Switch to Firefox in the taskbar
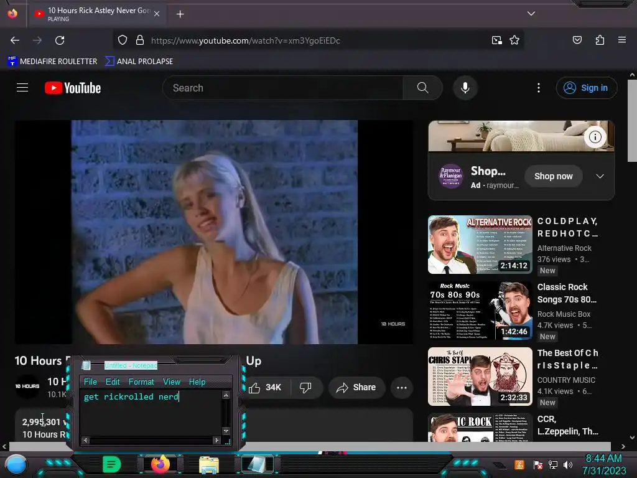 click(x=160, y=464)
